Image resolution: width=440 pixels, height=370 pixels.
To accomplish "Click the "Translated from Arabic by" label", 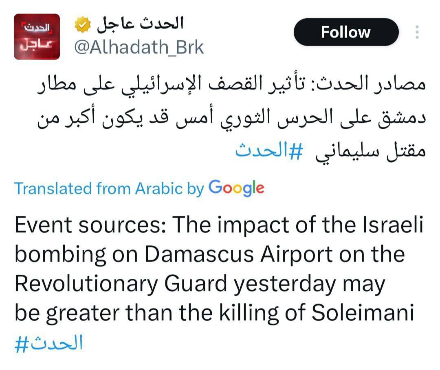I will [109, 189].
